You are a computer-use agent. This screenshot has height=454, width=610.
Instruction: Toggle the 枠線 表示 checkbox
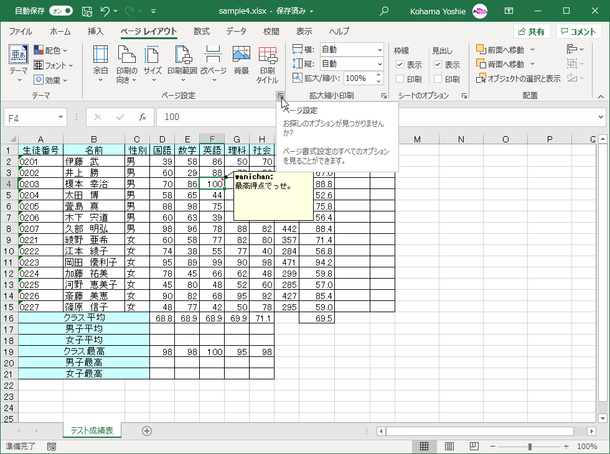pyautogui.click(x=400, y=65)
